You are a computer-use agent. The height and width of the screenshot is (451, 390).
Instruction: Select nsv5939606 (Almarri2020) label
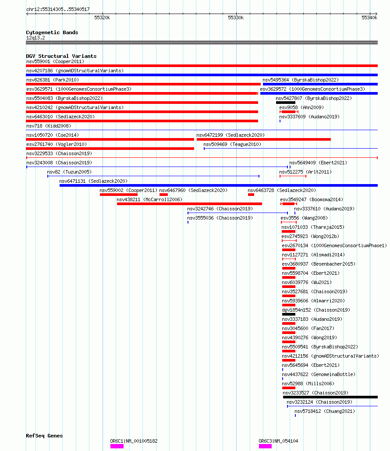click(313, 301)
